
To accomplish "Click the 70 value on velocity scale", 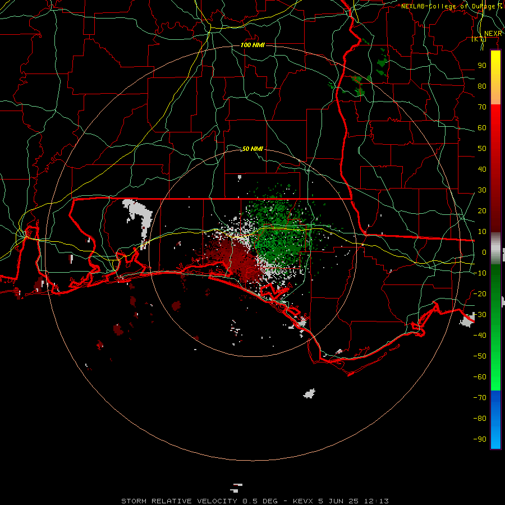I will (x=482, y=107).
